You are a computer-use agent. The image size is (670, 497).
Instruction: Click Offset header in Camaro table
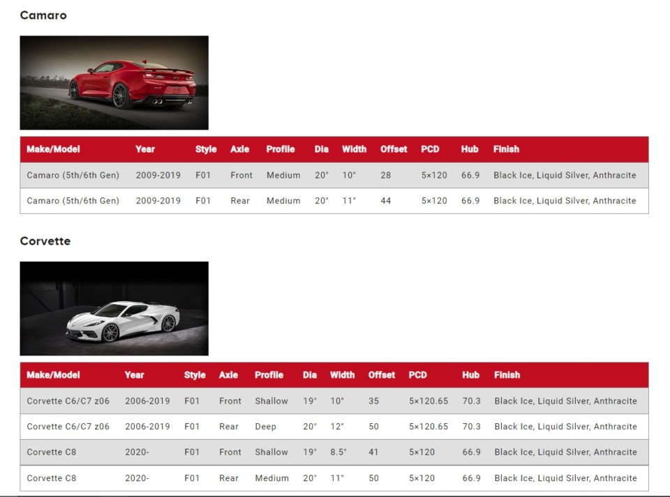pyautogui.click(x=394, y=149)
